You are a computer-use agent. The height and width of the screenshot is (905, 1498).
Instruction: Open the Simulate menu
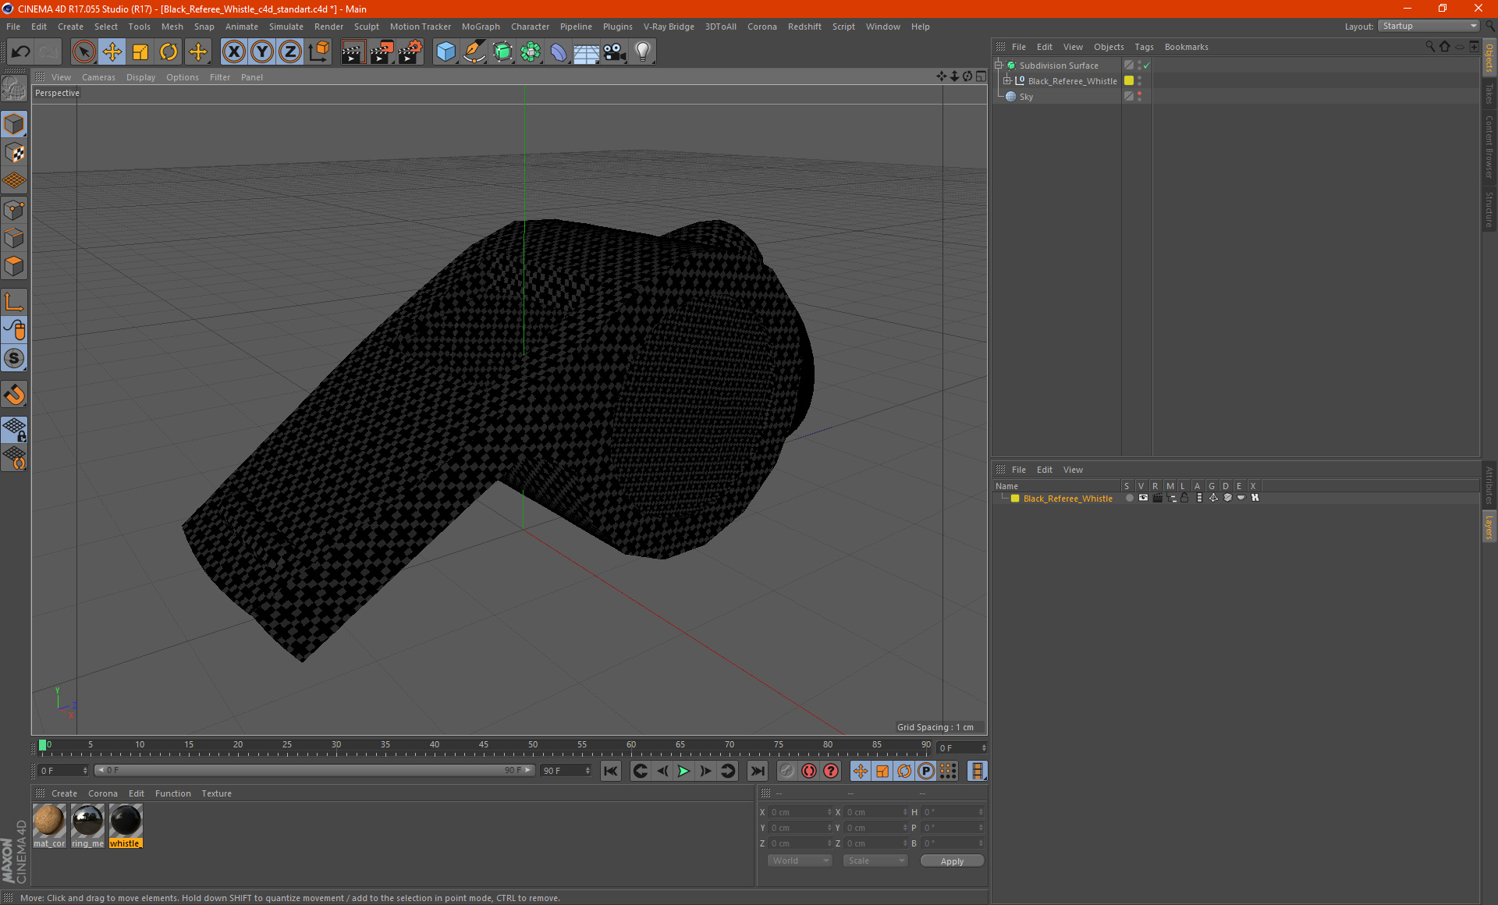286,27
